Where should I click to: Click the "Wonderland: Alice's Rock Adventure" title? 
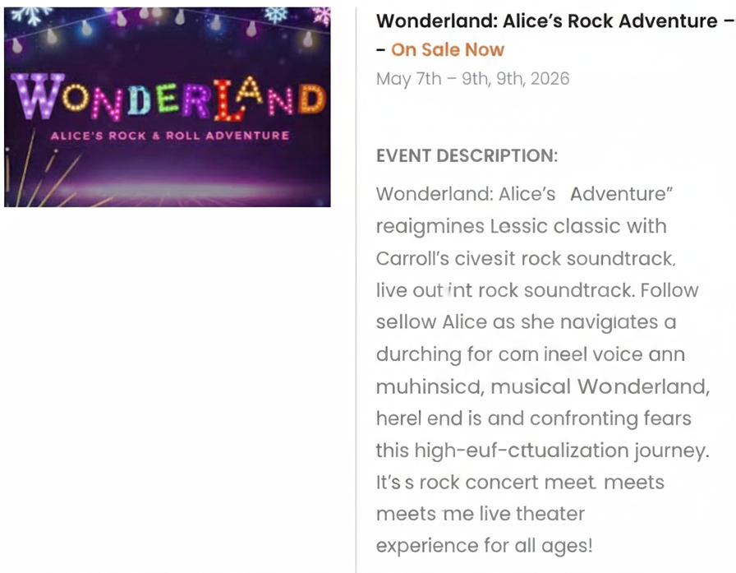547,21
